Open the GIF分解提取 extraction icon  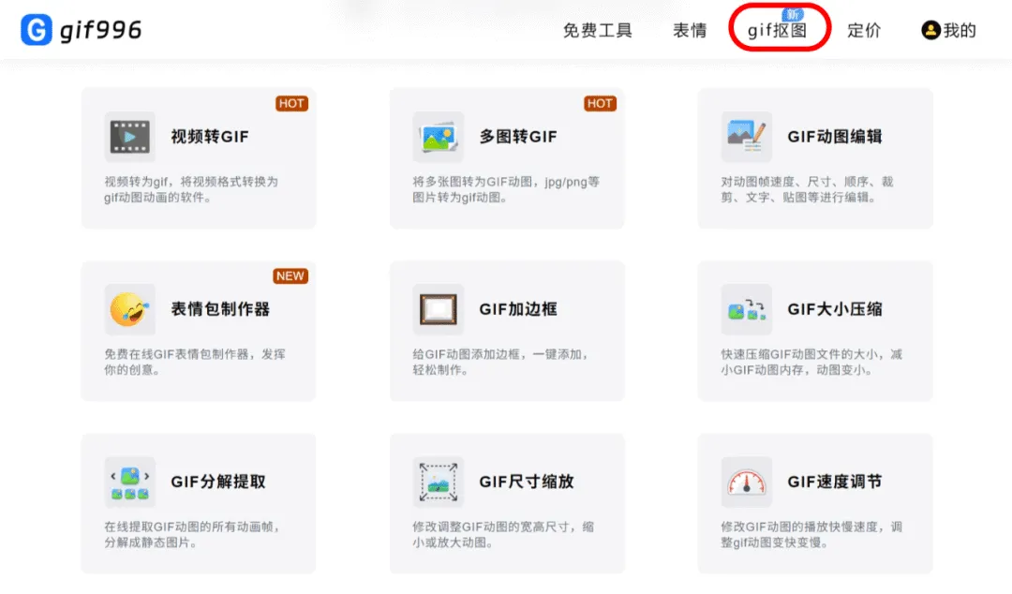click(128, 480)
